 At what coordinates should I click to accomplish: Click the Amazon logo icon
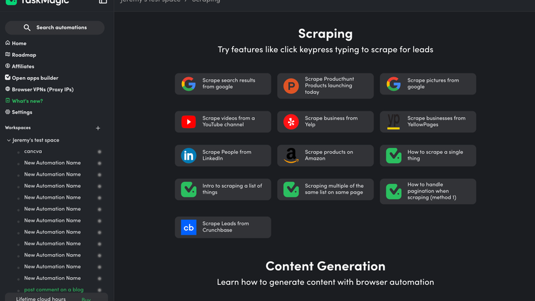click(x=291, y=156)
